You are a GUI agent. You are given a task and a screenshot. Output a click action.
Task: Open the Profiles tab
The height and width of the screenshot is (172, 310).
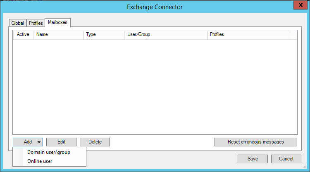coord(36,23)
